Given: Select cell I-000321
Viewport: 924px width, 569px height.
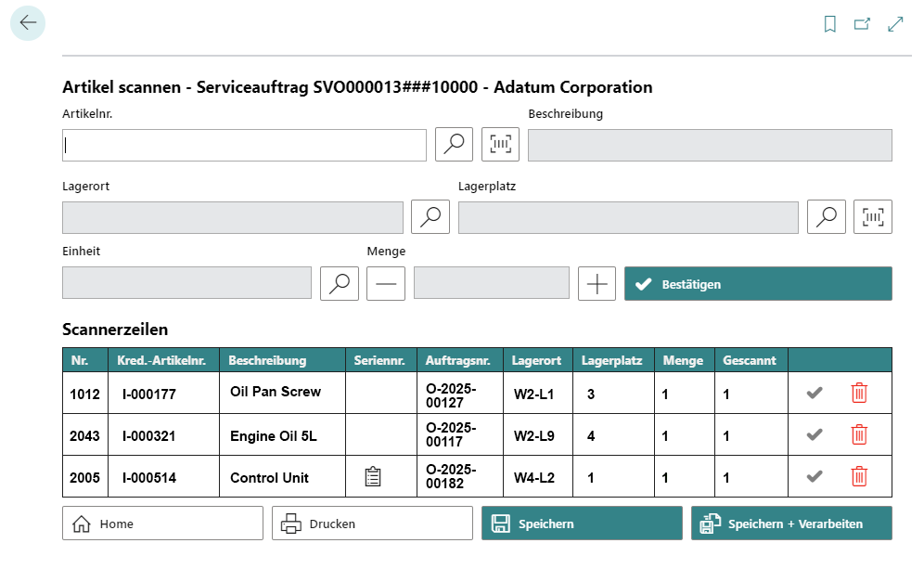Looking at the screenshot, I should coord(164,435).
